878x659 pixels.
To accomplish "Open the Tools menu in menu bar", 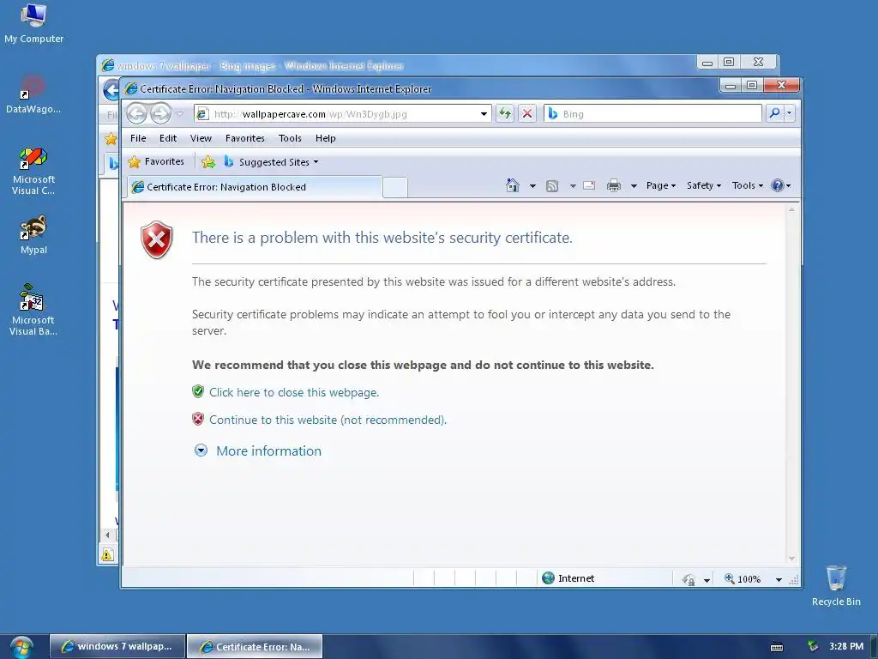I will 290,138.
